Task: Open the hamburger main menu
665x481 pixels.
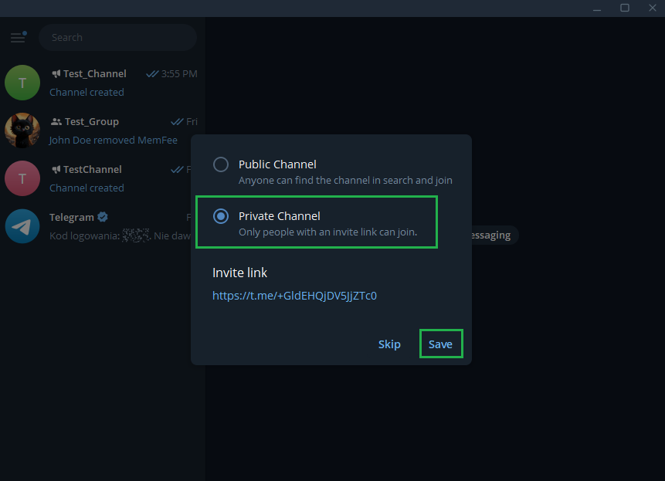Action: [x=18, y=38]
